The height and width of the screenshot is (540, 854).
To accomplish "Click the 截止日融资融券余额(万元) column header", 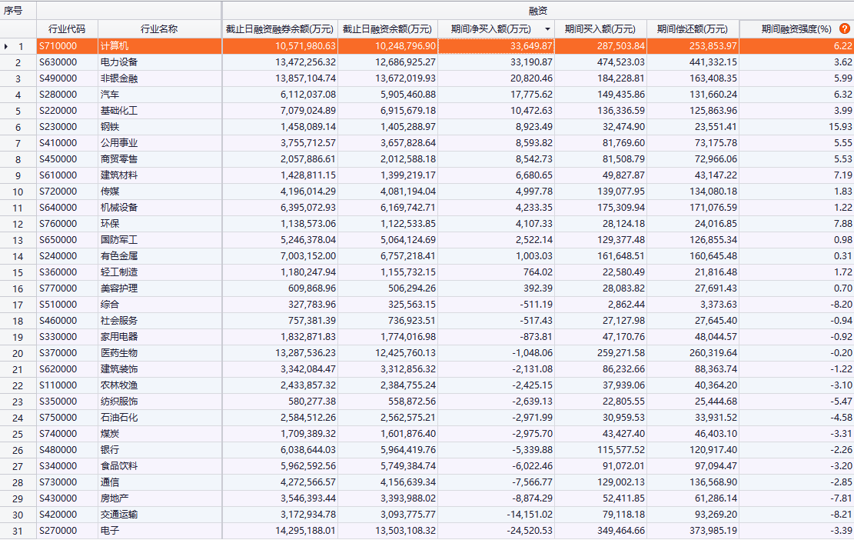I will pyautogui.click(x=280, y=29).
